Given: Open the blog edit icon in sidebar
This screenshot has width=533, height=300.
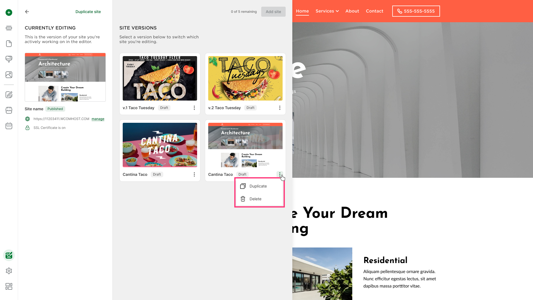Looking at the screenshot, I should coord(9,95).
